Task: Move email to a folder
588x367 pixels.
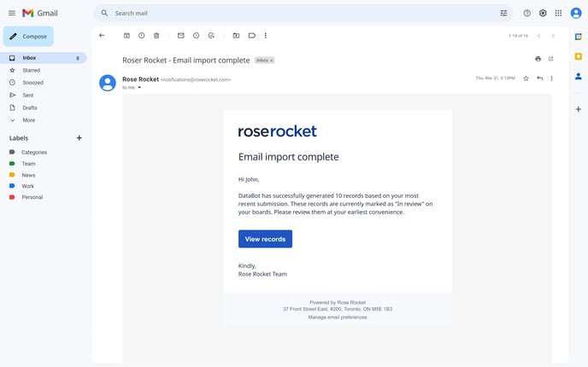Action: click(x=236, y=36)
